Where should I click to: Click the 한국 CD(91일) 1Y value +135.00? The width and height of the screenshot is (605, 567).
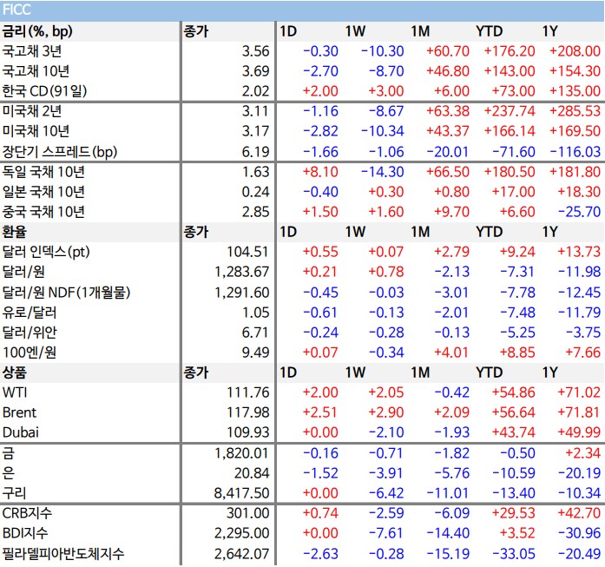575,91
